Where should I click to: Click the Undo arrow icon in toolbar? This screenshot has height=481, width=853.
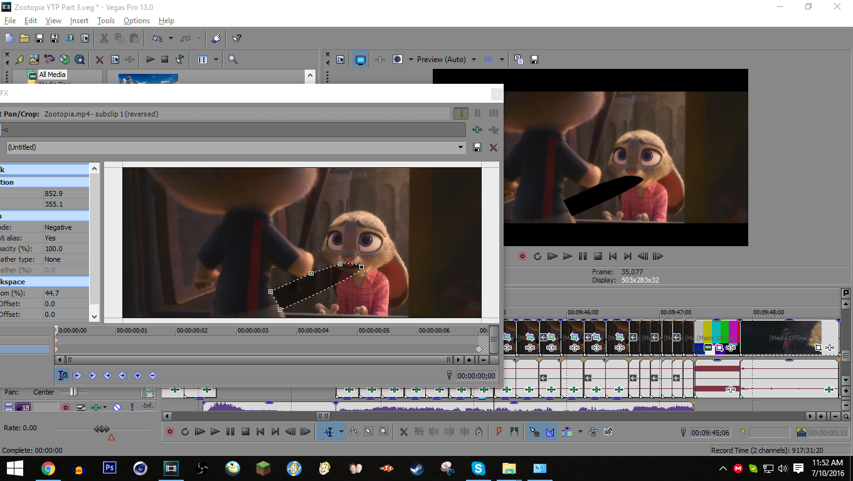157,38
